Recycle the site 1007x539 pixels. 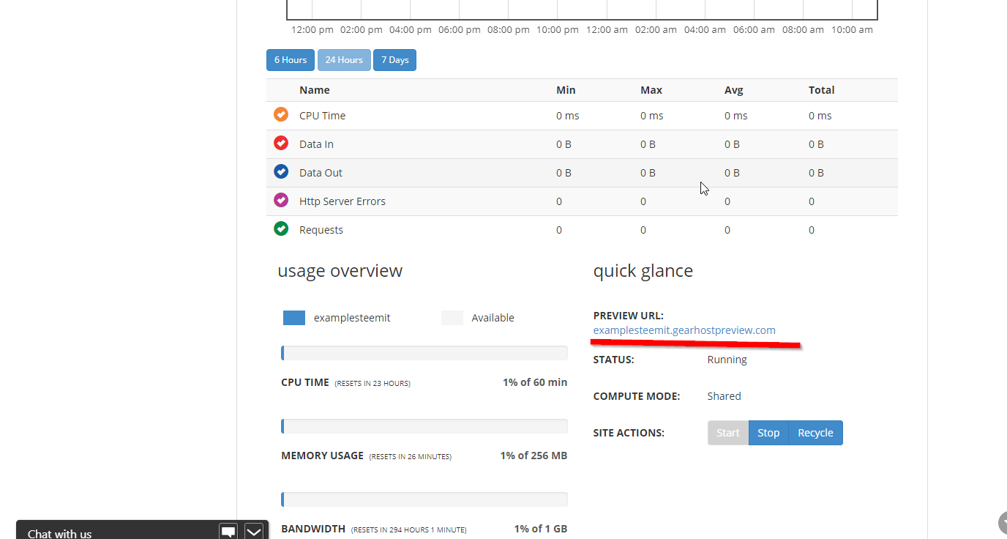click(815, 433)
